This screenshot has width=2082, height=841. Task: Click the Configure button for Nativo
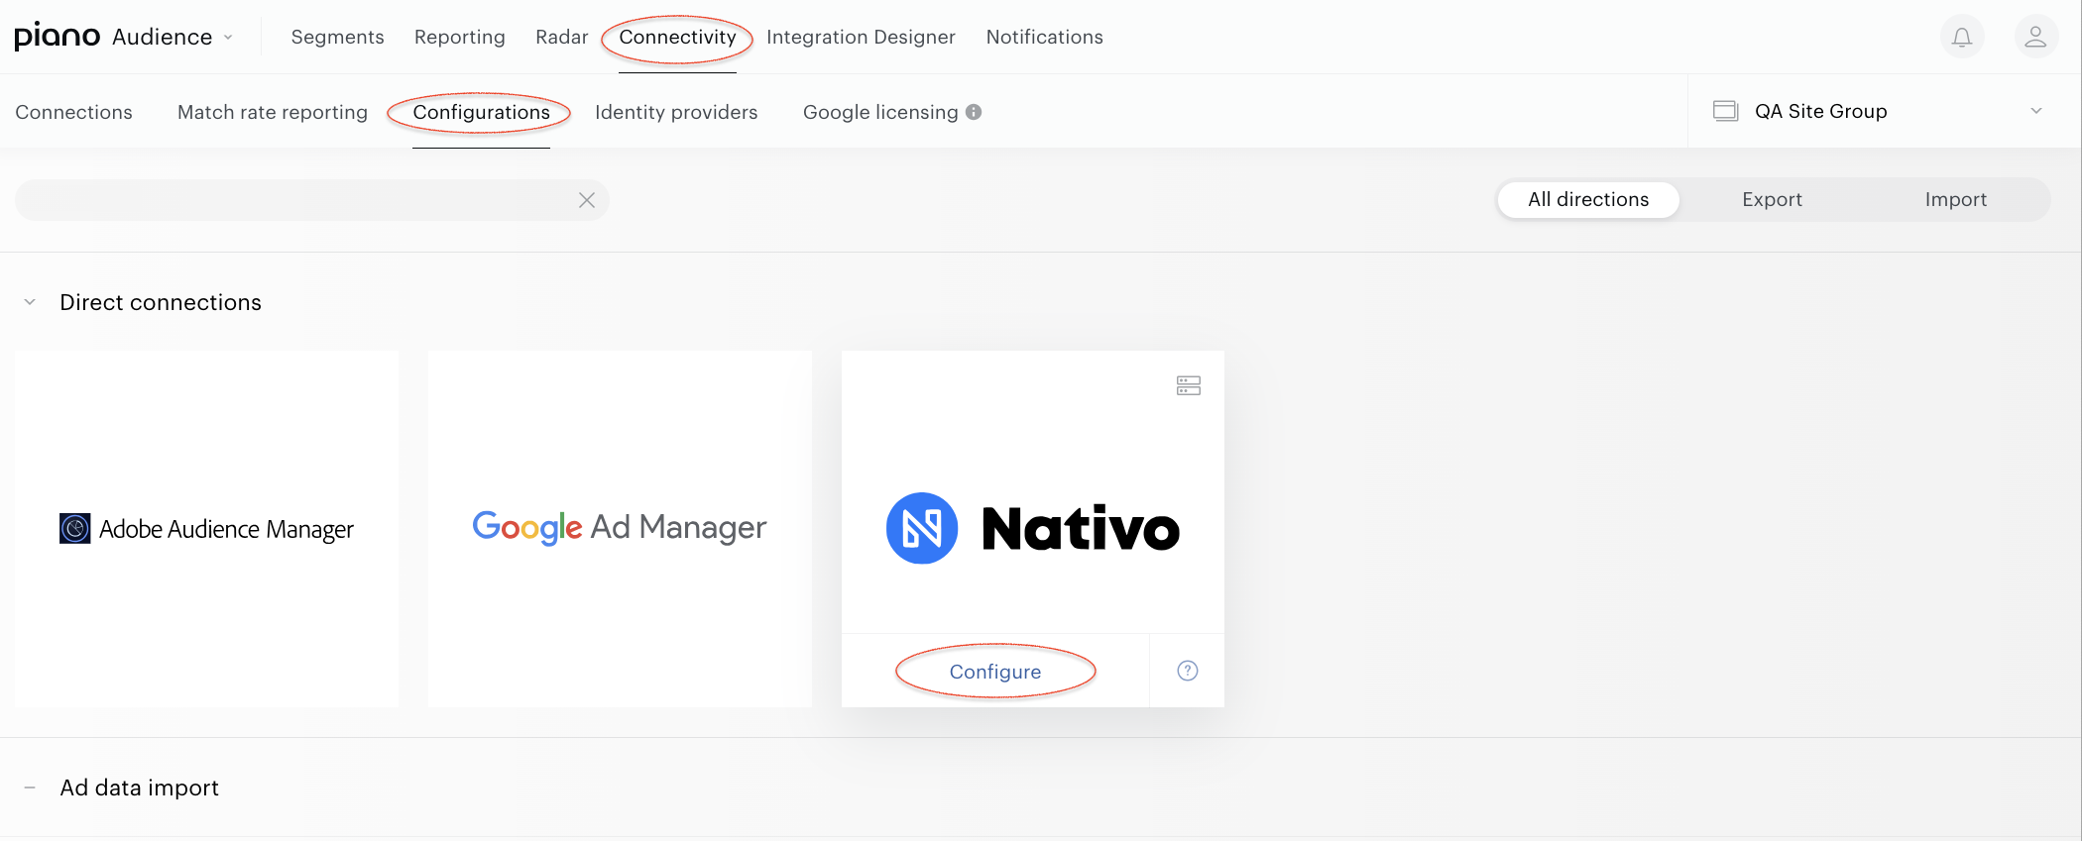[x=995, y=672]
